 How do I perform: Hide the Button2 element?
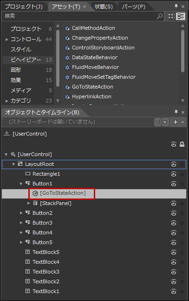(x=174, y=213)
